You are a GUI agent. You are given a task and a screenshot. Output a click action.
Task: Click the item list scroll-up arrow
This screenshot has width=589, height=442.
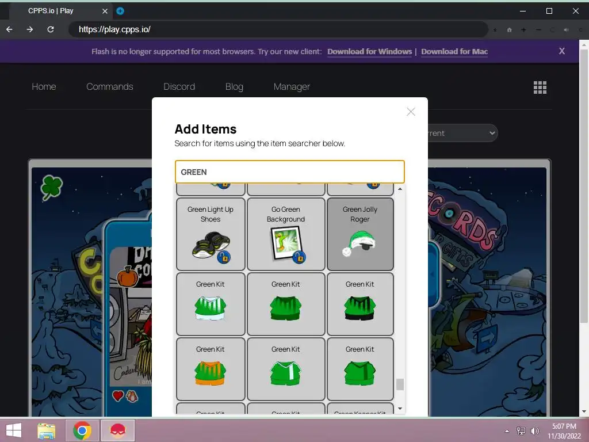pos(400,189)
